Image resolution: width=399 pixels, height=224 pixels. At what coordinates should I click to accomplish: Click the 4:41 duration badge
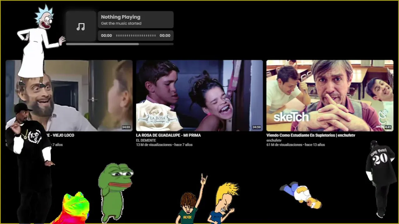pos(388,127)
